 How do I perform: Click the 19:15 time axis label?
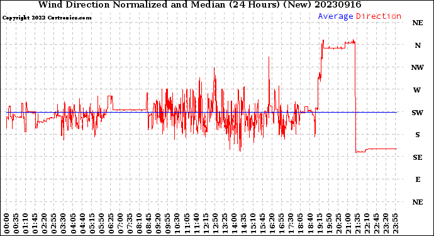[x=320, y=223]
